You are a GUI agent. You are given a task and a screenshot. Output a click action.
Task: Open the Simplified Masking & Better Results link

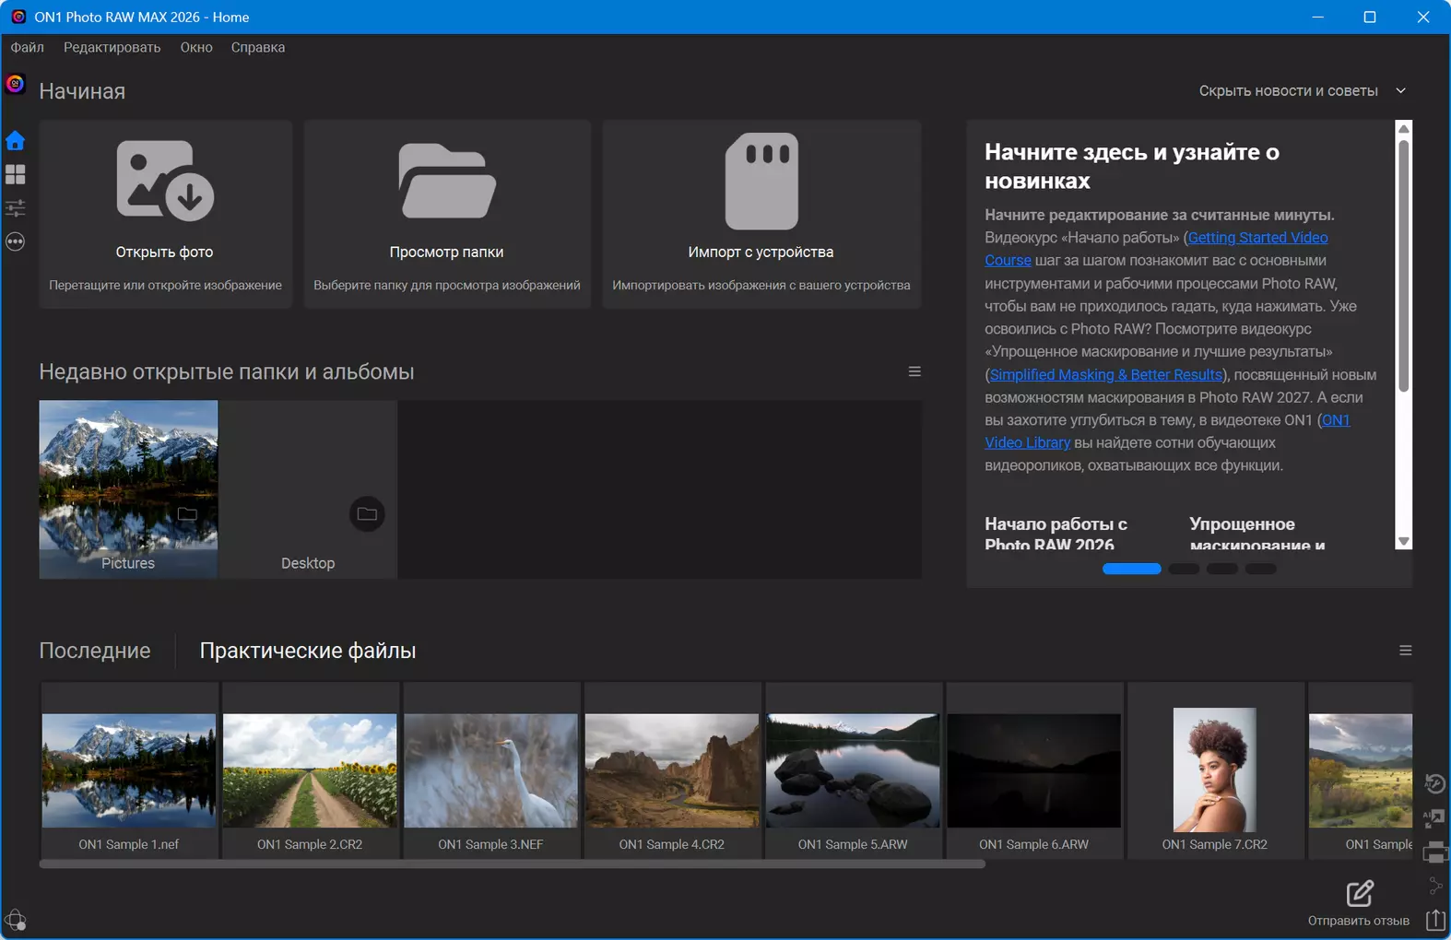click(1106, 374)
